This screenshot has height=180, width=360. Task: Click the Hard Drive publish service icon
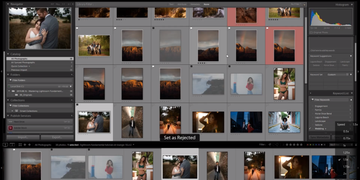pyautogui.click(x=10, y=121)
